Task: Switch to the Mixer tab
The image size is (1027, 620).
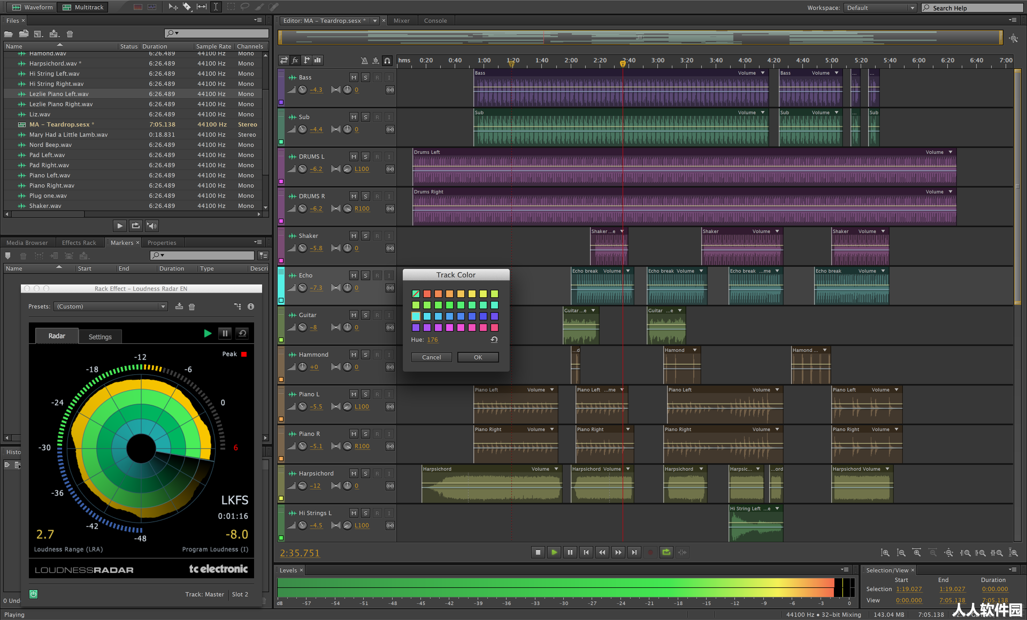Action: pyautogui.click(x=401, y=20)
